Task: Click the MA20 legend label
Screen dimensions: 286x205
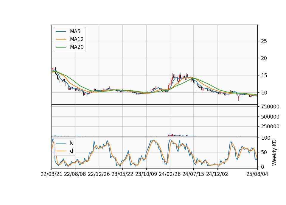Action: click(77, 47)
